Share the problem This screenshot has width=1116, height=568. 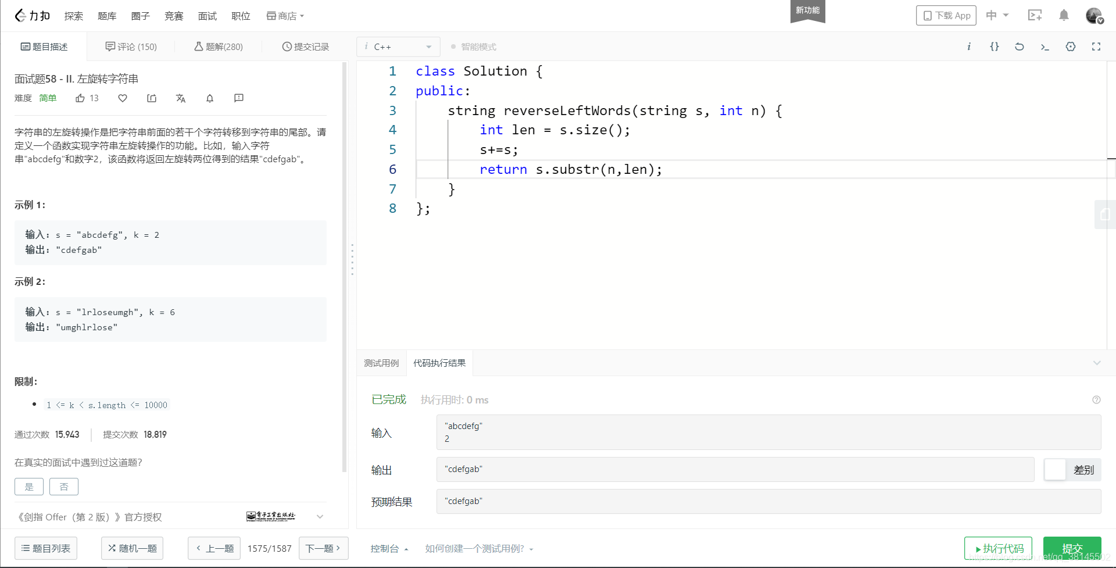click(152, 98)
